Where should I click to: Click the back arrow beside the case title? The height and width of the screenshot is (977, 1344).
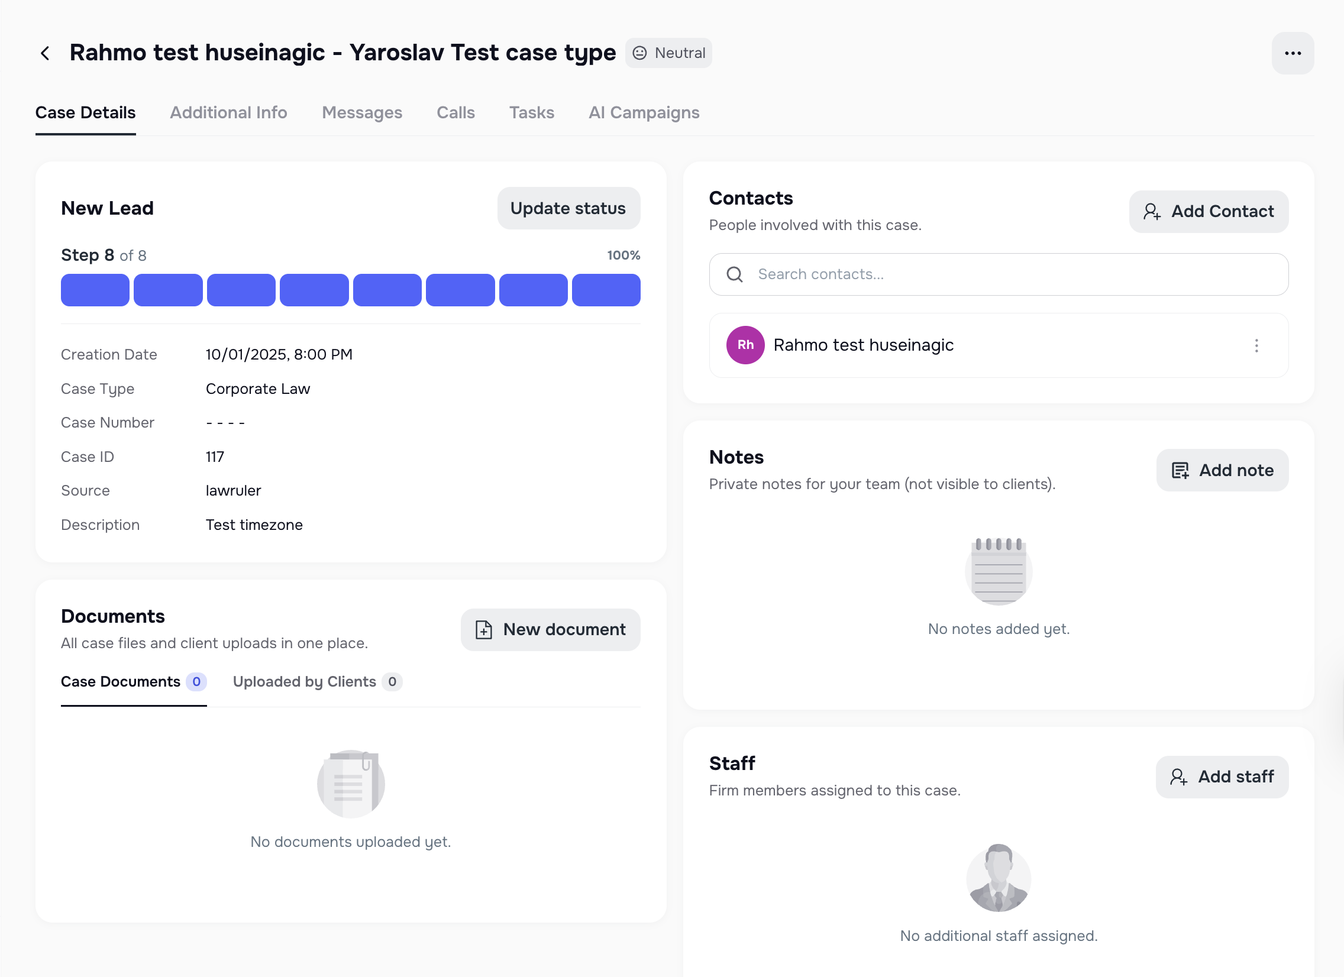46,53
